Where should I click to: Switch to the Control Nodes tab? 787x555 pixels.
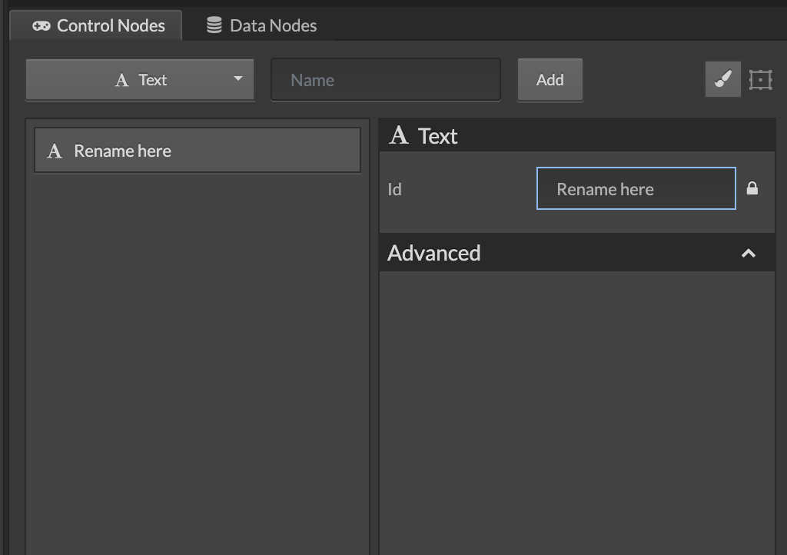click(96, 25)
